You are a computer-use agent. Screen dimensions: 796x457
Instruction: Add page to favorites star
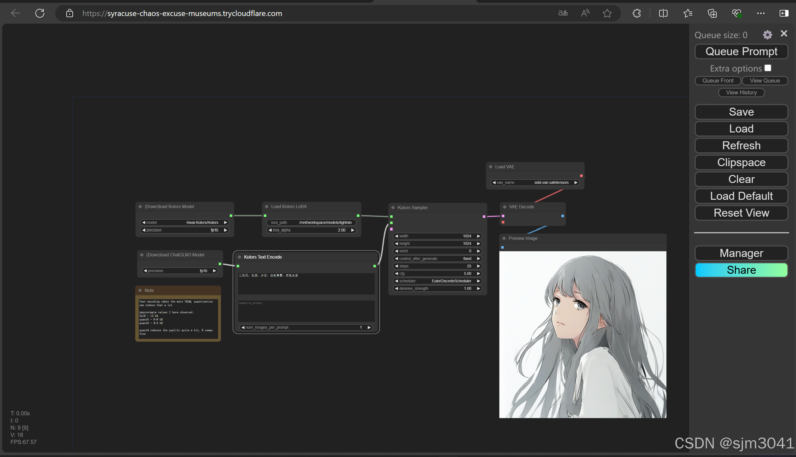pyautogui.click(x=607, y=13)
